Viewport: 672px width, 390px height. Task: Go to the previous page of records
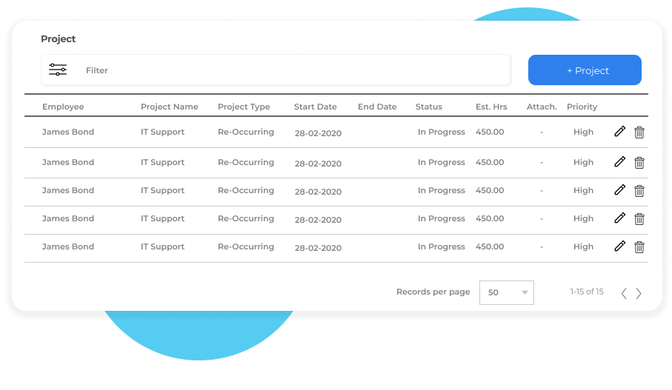pyautogui.click(x=624, y=293)
